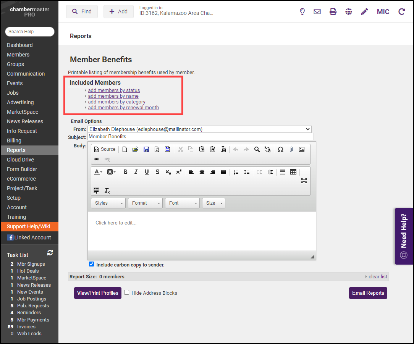Open the envelope mail icon
The image size is (414, 344).
click(317, 11)
